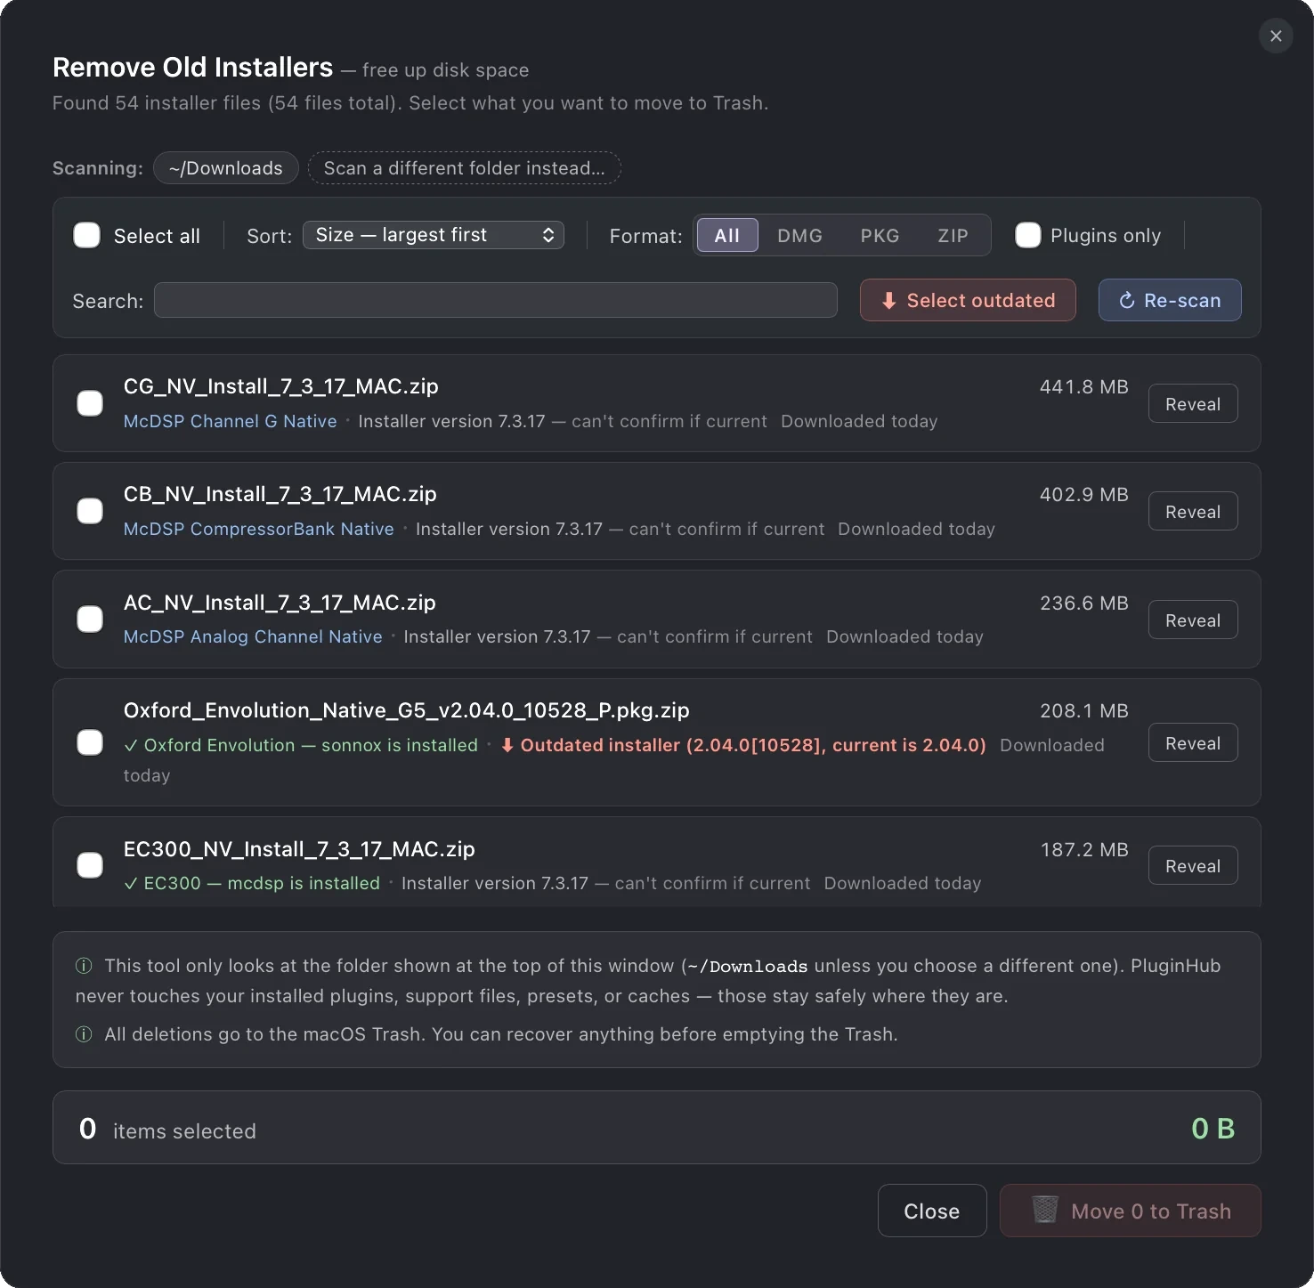1314x1288 pixels.
Task: Click the info icon beside 'This tool only looks'
Action: (84, 966)
